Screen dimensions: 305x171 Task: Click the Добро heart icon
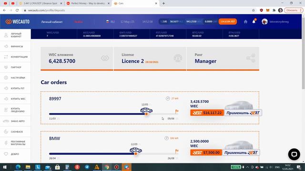click(x=6, y=154)
